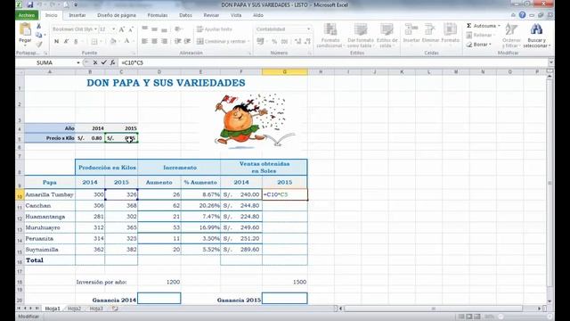Open the SUMA name box dropdown

tap(77, 62)
